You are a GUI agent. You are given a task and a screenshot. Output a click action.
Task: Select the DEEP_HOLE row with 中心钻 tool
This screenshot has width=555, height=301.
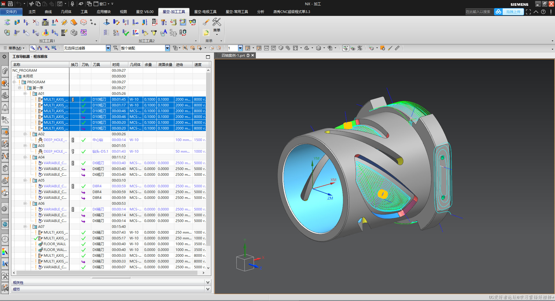point(109,140)
